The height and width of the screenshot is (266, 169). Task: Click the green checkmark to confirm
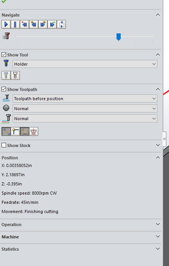coord(4,2)
